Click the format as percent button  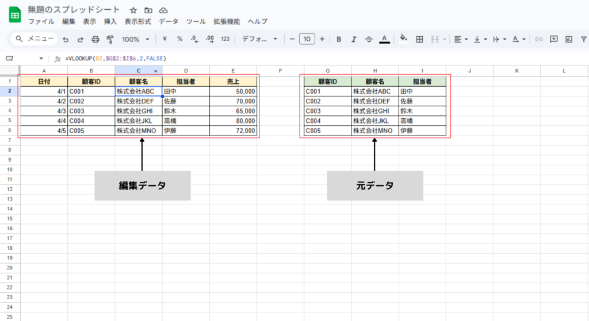point(179,39)
